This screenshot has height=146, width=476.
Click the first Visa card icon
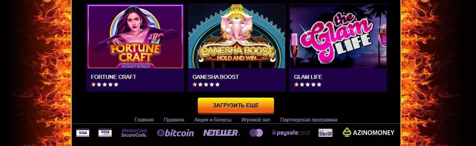pyautogui.click(x=83, y=133)
